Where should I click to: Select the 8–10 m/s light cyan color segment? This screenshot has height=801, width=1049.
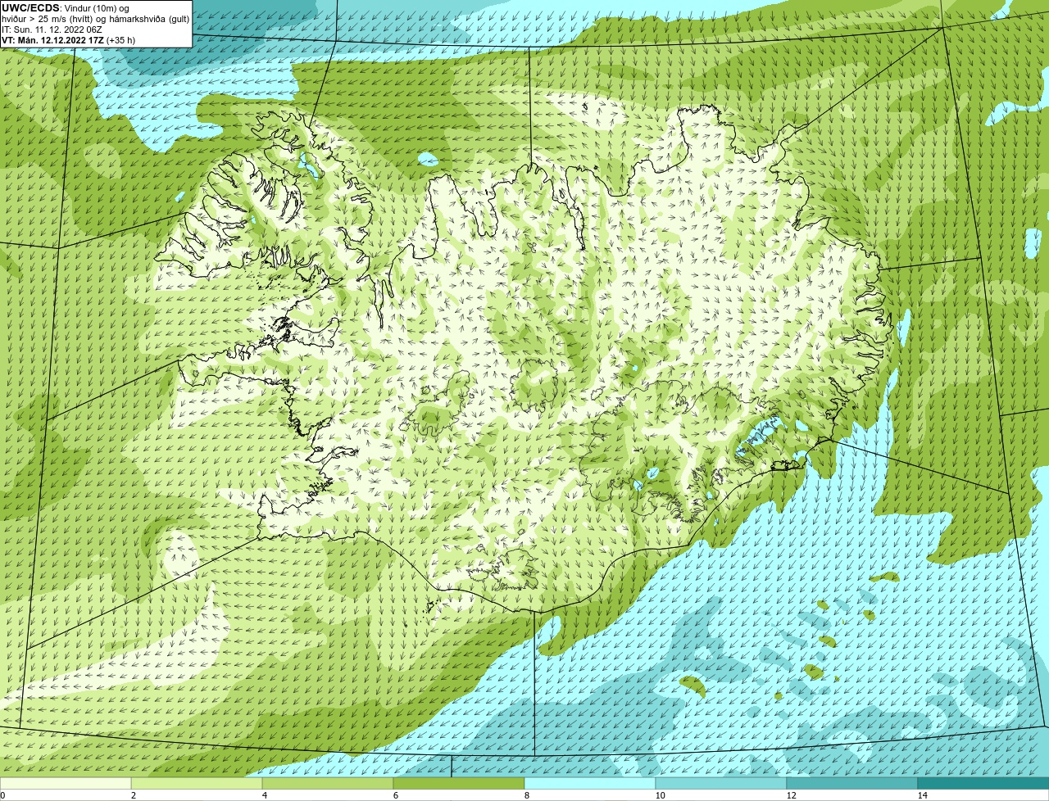[x=590, y=783]
